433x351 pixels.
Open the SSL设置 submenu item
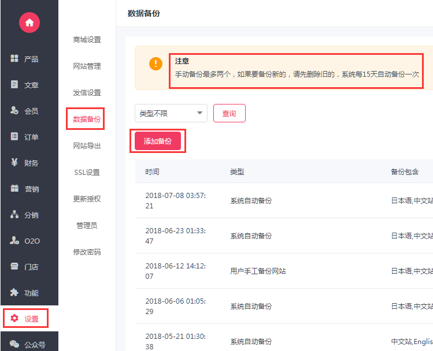[x=87, y=173]
